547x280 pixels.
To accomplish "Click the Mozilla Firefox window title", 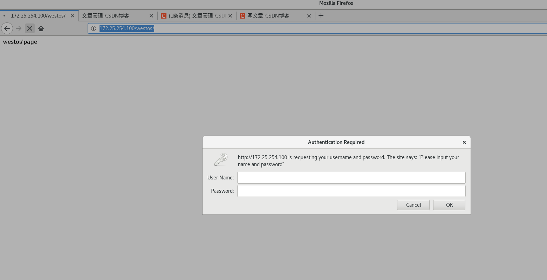I will click(x=336, y=3).
